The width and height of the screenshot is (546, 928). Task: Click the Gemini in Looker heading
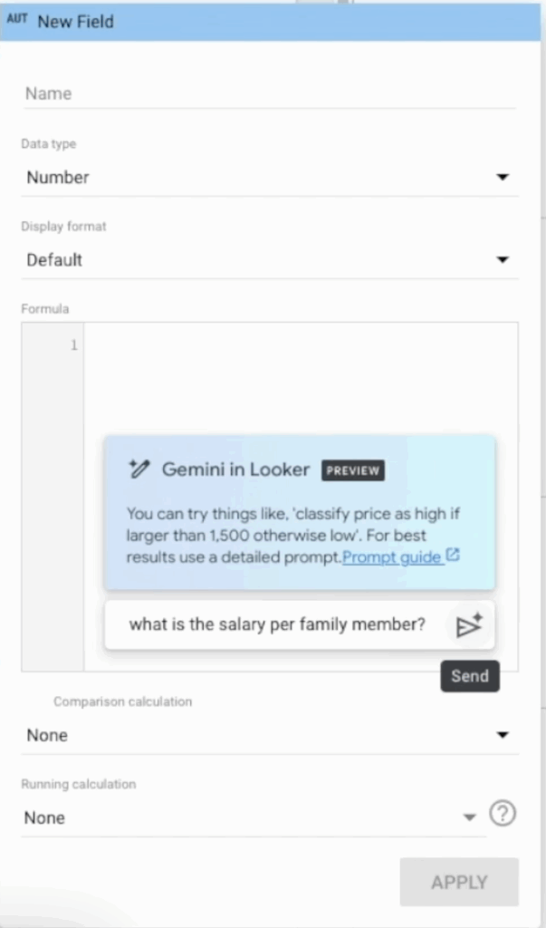coord(235,469)
